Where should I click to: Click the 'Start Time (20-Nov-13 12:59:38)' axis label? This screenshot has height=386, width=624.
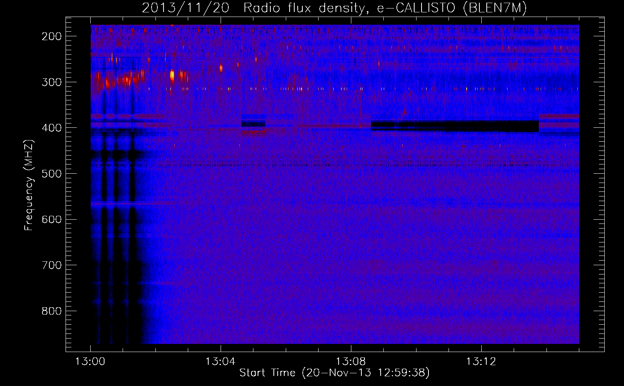(x=334, y=373)
